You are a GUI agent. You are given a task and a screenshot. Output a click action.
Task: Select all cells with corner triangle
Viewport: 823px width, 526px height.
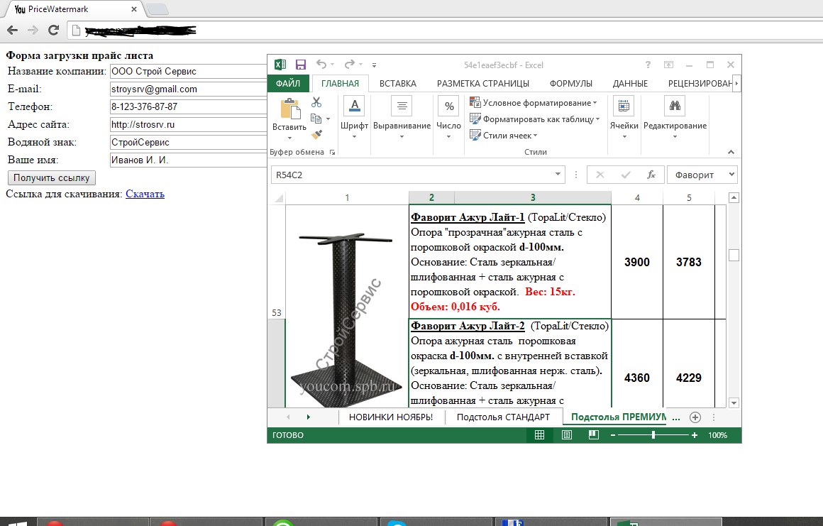coord(280,198)
